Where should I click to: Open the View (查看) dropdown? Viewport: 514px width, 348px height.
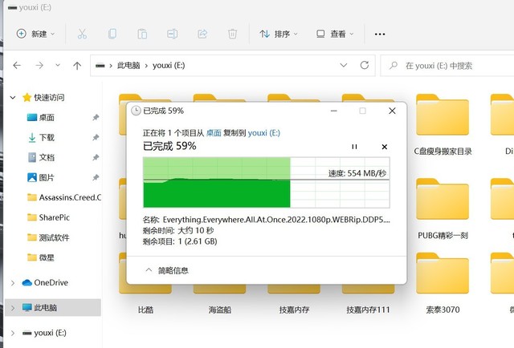[x=335, y=34]
